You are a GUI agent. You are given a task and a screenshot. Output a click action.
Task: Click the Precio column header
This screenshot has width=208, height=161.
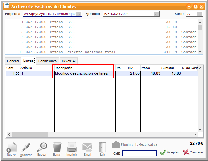tap(151, 68)
